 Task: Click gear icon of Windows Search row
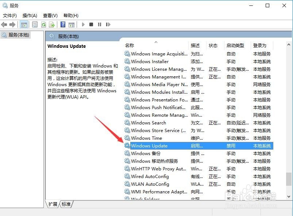click(127, 123)
